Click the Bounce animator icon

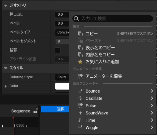80,91
